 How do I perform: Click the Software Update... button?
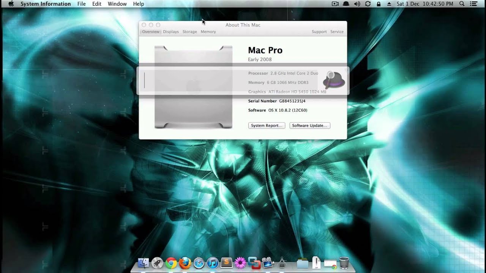pyautogui.click(x=310, y=126)
